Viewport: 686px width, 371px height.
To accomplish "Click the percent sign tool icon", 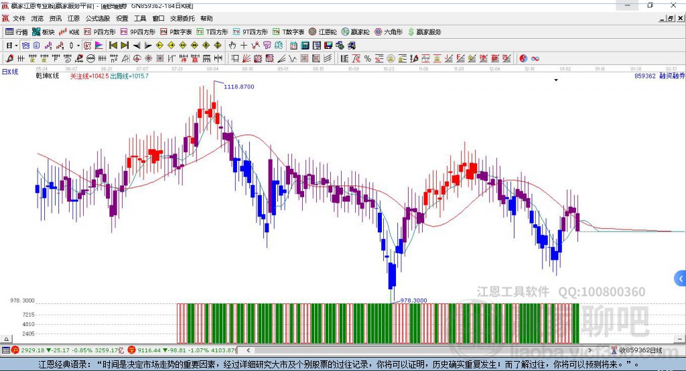I will click(x=368, y=58).
